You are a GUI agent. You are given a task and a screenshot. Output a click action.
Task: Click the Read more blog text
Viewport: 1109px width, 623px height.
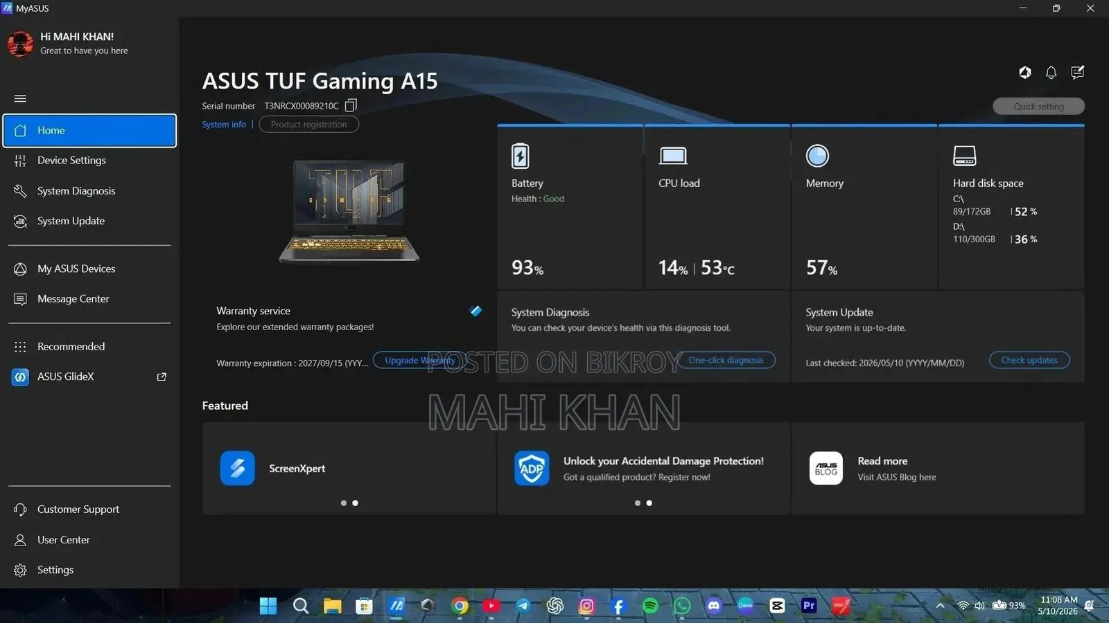[x=882, y=461]
